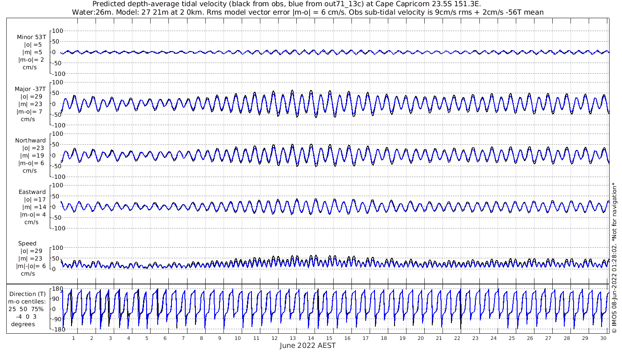The width and height of the screenshot is (622, 355).
Task: Click '|m| =19' in the Northward panel
Action: point(32,155)
